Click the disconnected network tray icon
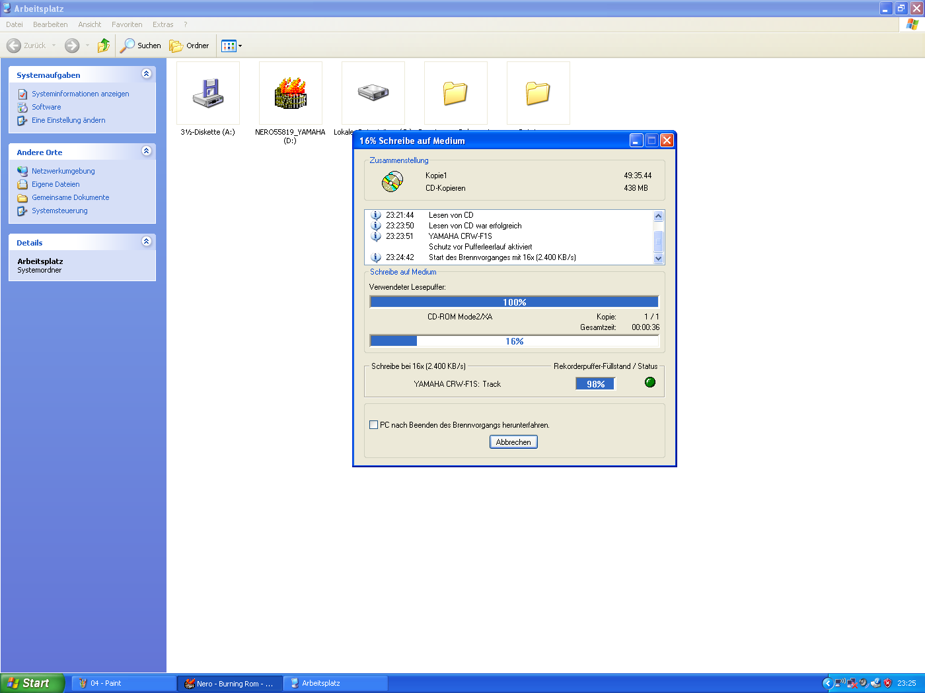This screenshot has height=693, width=925. 852,683
